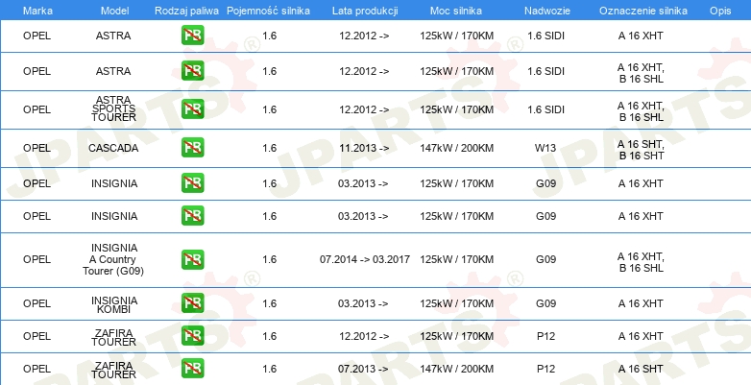The height and width of the screenshot is (385, 751).
Task: Click capacity 1.6 in INSIGNIA KOMBI row
Action: (269, 303)
